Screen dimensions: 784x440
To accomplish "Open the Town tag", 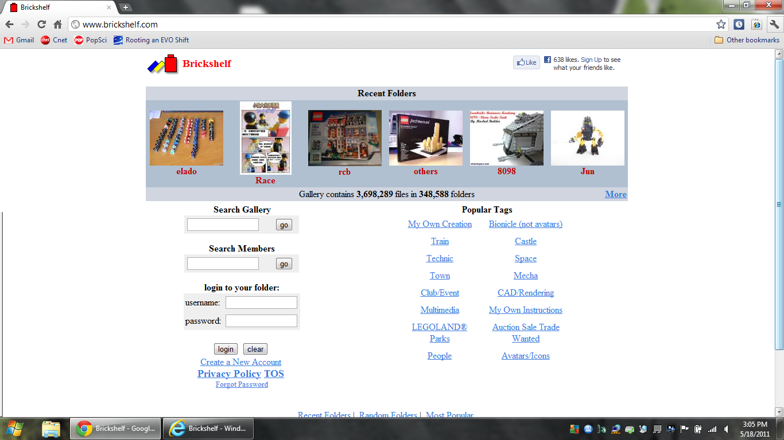I will pos(440,276).
